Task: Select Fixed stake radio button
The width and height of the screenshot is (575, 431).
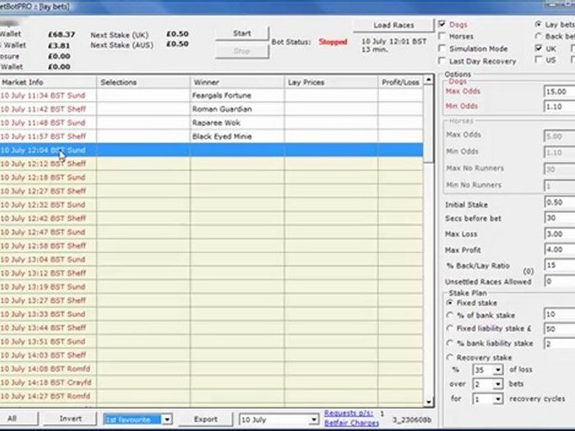Action: click(x=450, y=303)
